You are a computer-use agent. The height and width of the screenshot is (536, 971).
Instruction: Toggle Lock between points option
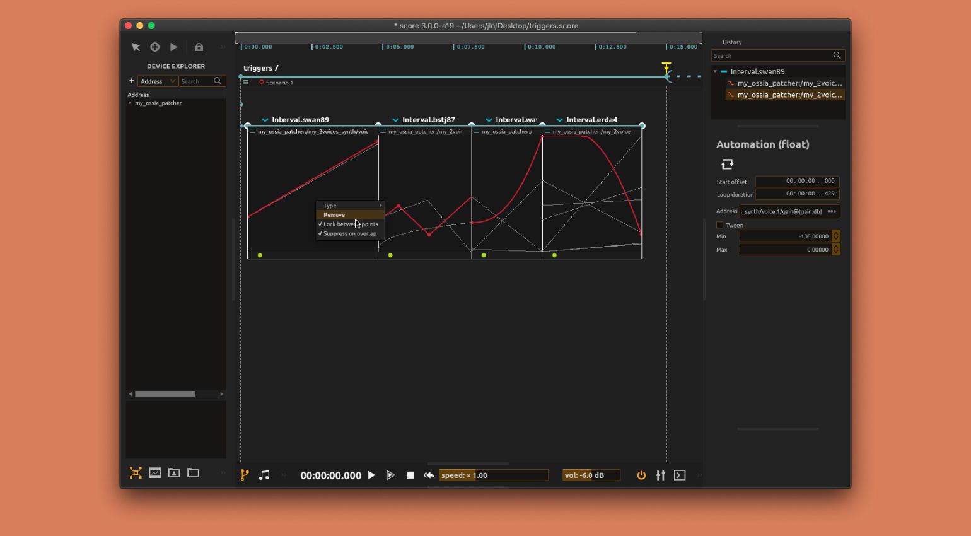pyautogui.click(x=350, y=224)
